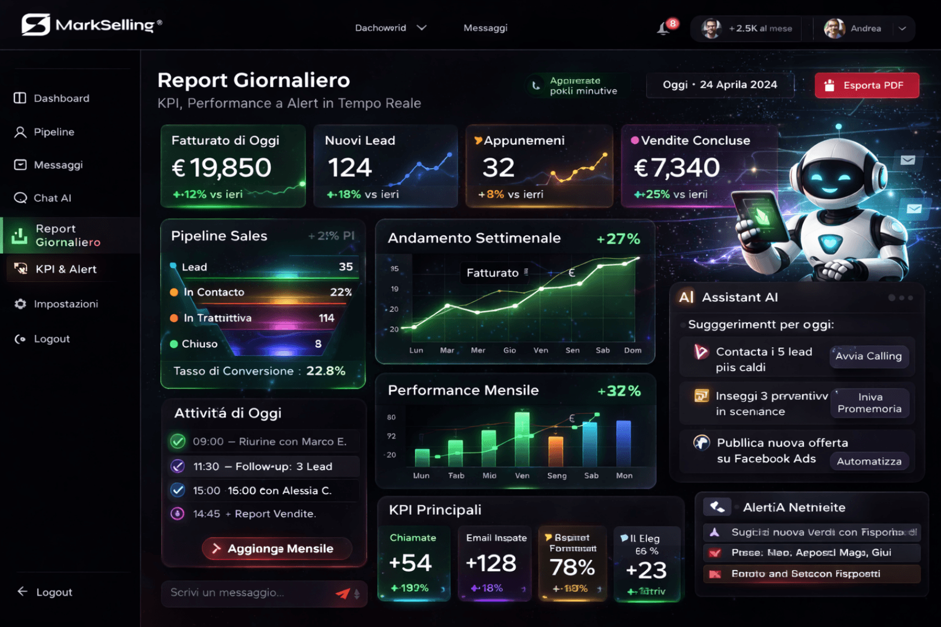This screenshot has height=627, width=941.
Task: Select the Dashboard sidebar icon
Action: tap(19, 98)
